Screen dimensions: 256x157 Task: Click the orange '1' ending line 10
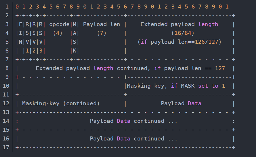tap(223, 86)
